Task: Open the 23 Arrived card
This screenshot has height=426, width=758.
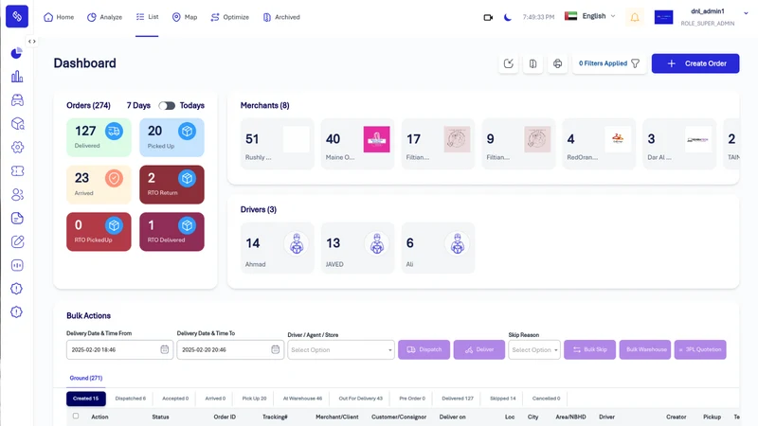Action: pos(99,185)
